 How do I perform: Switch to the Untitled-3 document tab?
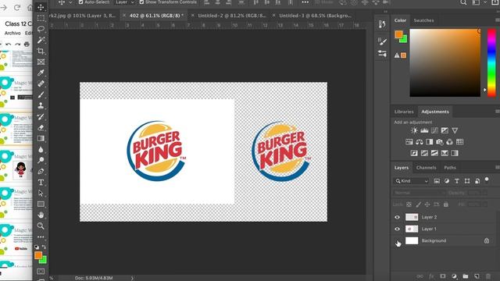point(315,16)
